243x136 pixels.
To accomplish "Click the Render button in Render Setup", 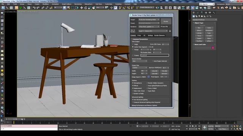I will (166, 22).
